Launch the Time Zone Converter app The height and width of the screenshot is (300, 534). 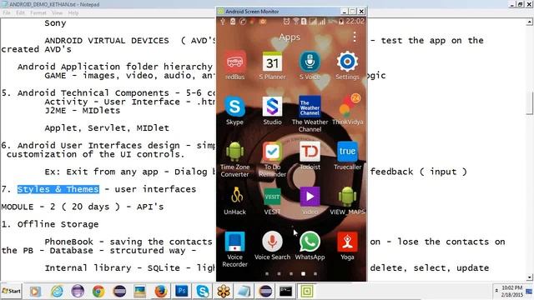[x=234, y=152]
